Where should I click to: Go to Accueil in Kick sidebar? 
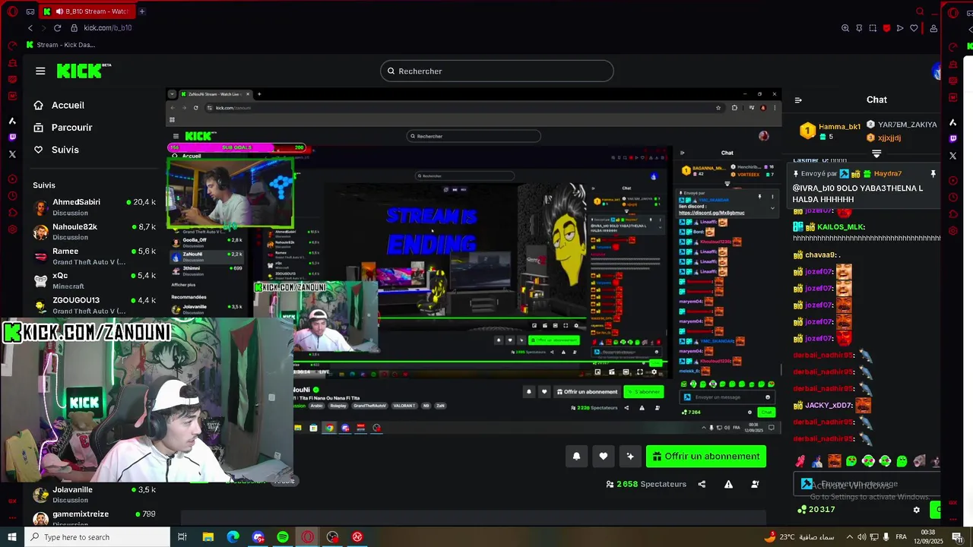pyautogui.click(x=59, y=105)
